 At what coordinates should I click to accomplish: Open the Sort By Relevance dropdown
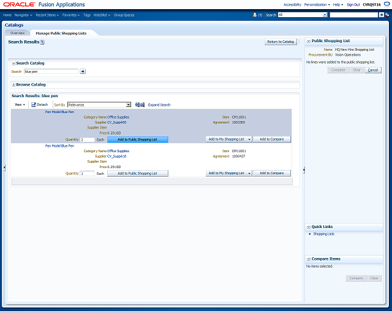[x=128, y=105]
